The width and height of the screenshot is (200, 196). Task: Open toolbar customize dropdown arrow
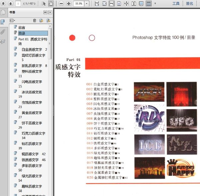pyautogui.click(x=155, y=3)
